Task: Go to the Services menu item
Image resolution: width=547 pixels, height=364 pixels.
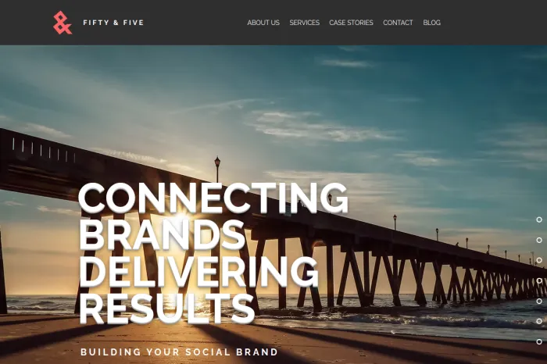Action: (x=304, y=23)
